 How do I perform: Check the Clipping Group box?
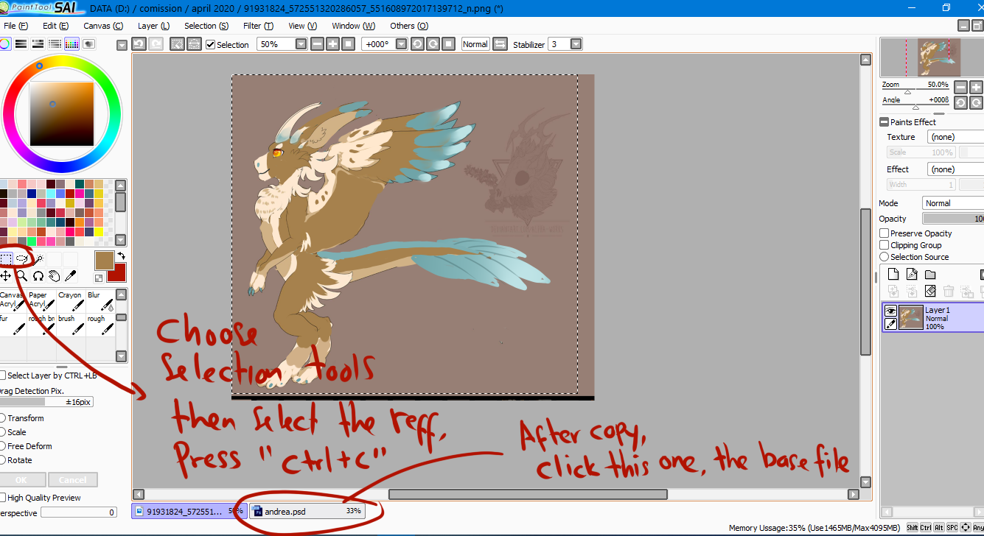(x=884, y=245)
